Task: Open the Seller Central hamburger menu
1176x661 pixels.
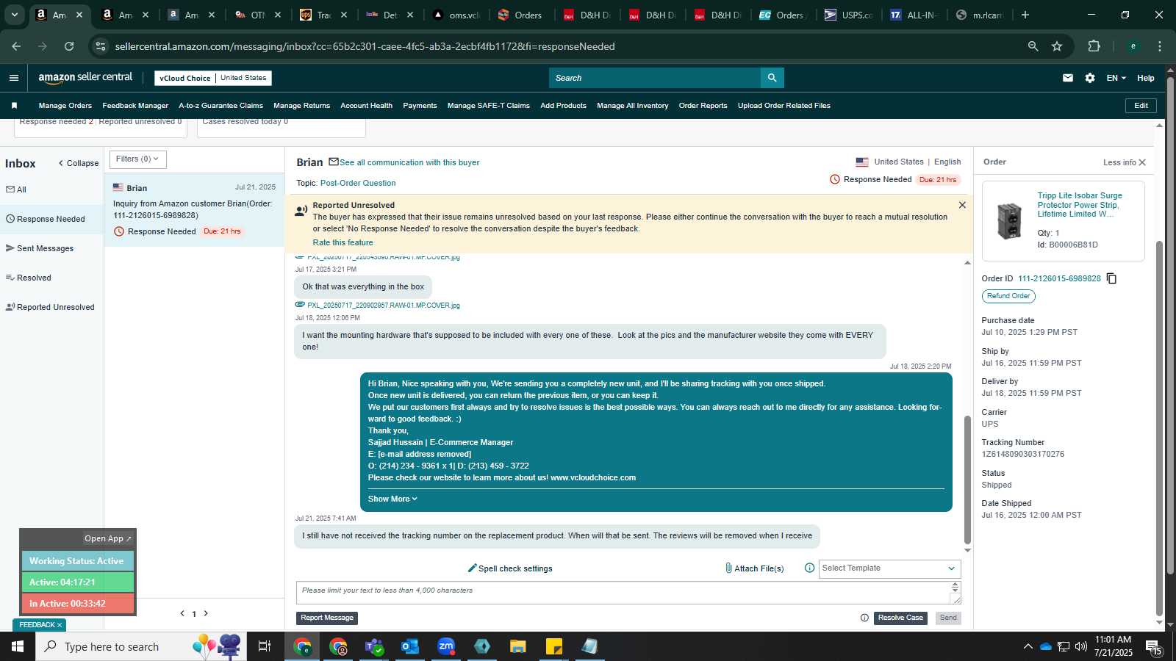Action: pyautogui.click(x=14, y=78)
